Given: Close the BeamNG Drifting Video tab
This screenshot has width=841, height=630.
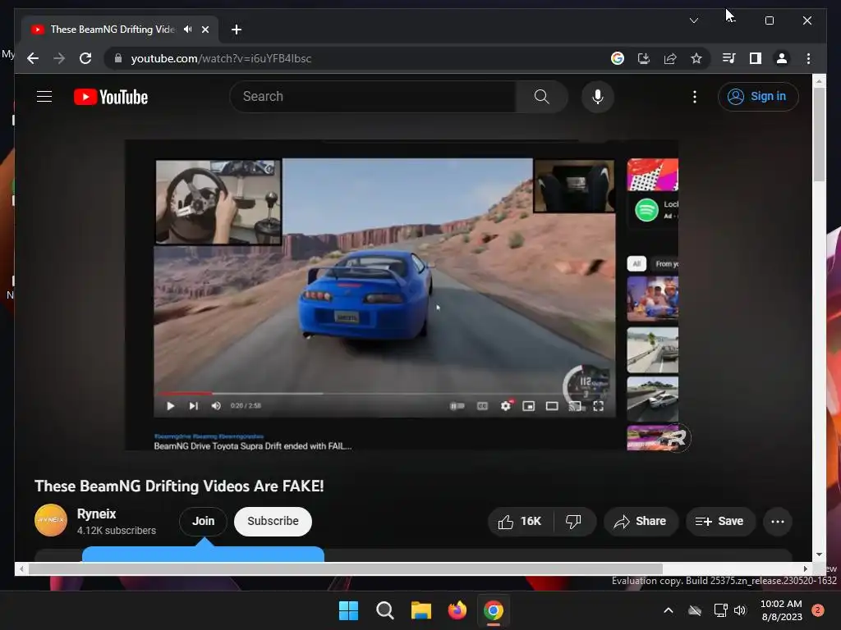Looking at the screenshot, I should click(205, 30).
